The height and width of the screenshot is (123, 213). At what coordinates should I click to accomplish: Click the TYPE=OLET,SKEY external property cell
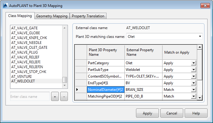pyautogui.click(x=143, y=76)
